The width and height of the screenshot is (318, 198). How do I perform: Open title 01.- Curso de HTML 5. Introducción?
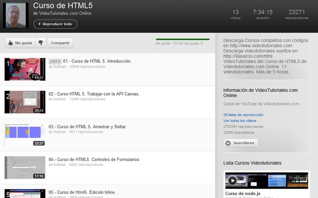[97, 61]
